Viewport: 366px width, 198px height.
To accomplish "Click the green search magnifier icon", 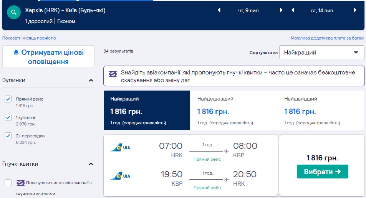I will coord(14,13).
